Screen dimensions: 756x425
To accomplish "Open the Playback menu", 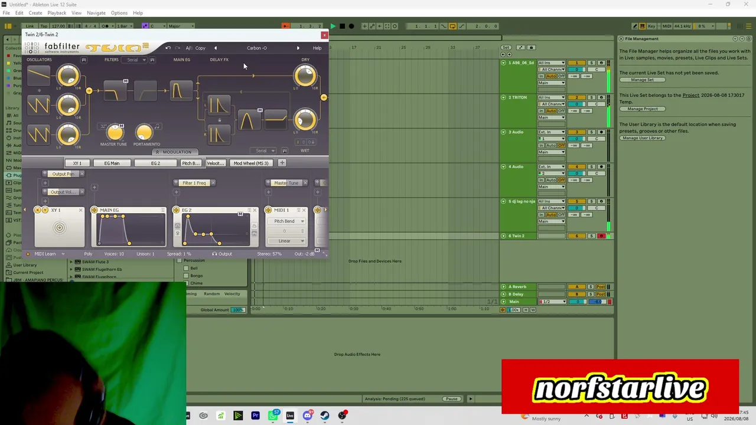I will pyautogui.click(x=57, y=13).
